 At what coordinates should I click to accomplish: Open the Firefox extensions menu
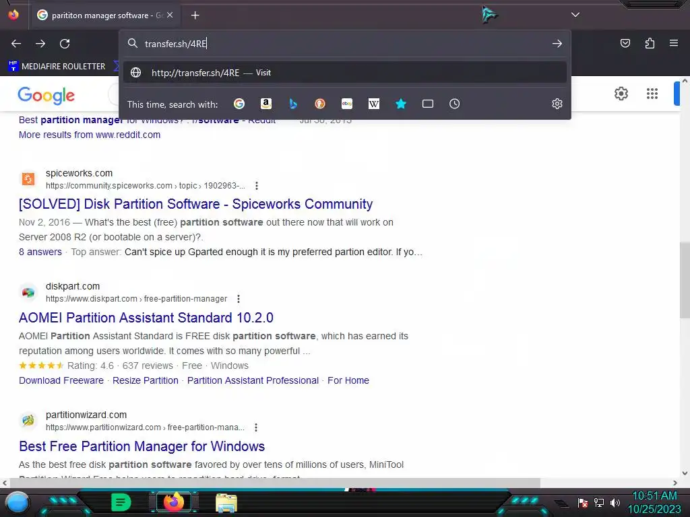pos(650,43)
